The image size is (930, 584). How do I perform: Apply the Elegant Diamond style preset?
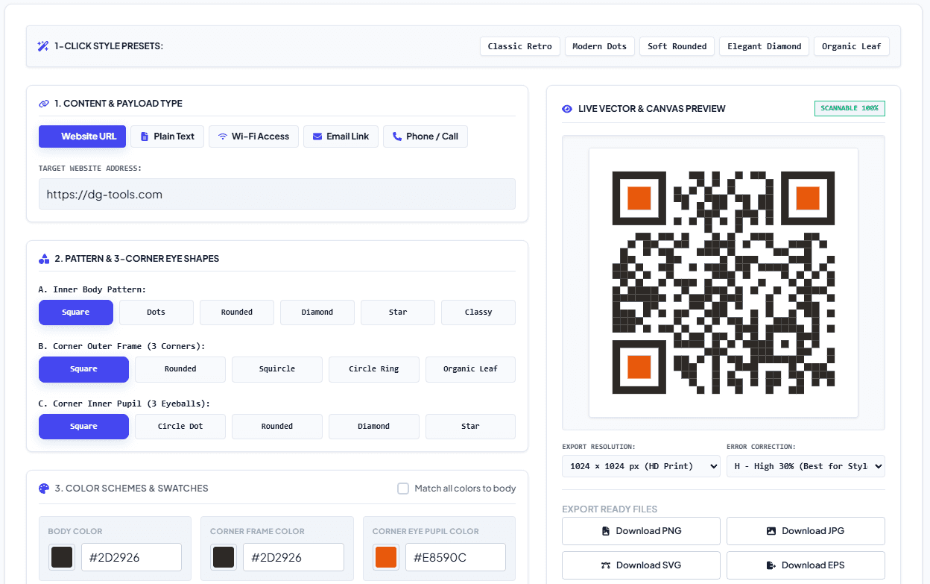coord(765,46)
